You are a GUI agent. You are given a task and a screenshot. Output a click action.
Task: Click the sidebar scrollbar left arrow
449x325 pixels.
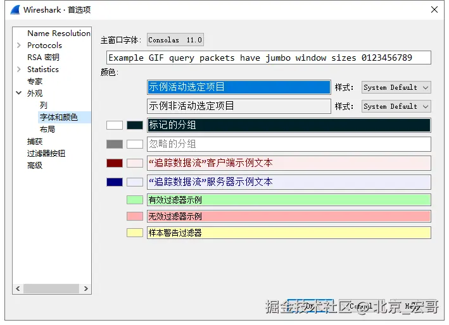tap(18, 288)
